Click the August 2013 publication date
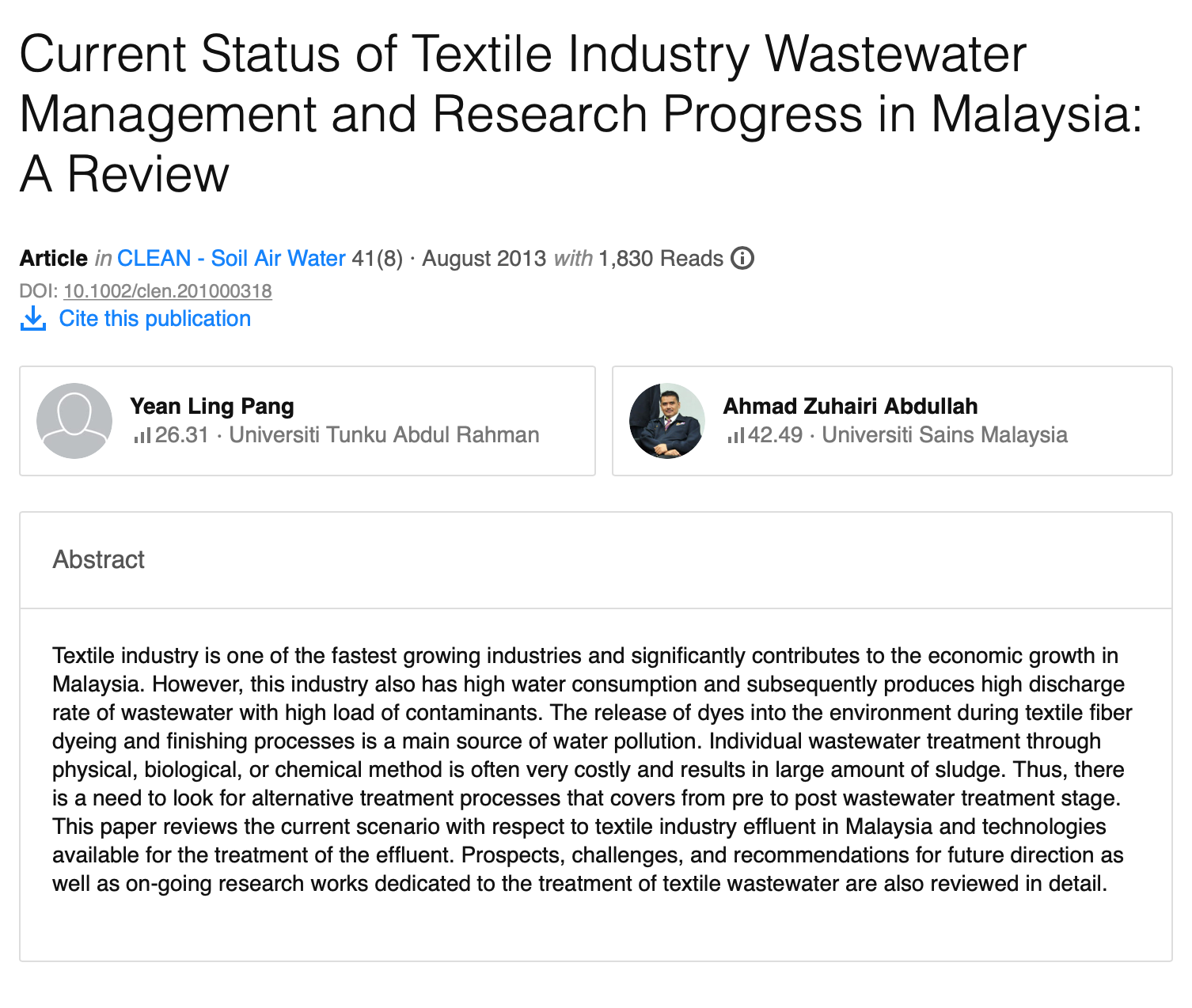Screen dimensions: 1192x1008 (484, 259)
